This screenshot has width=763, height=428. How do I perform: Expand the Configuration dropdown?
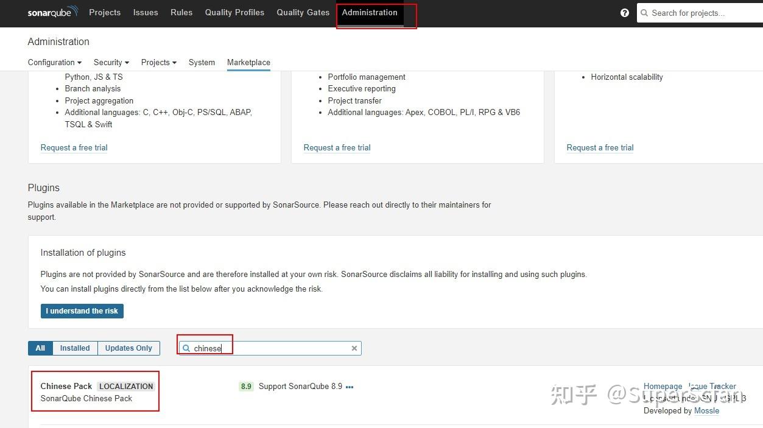pos(55,62)
